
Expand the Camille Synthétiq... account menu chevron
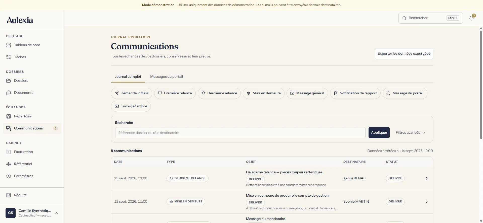[57, 213]
